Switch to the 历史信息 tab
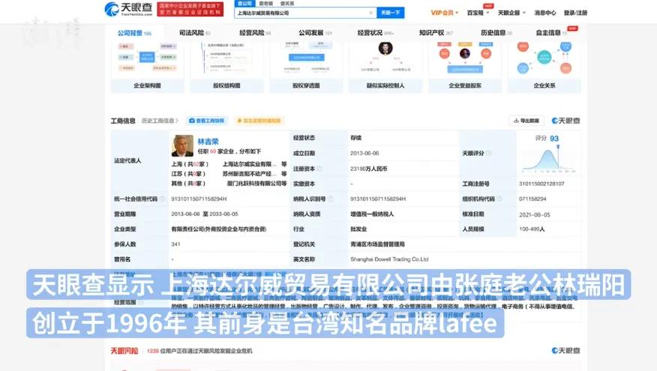Image resolution: width=657 pixels, height=371 pixels. 496,33
